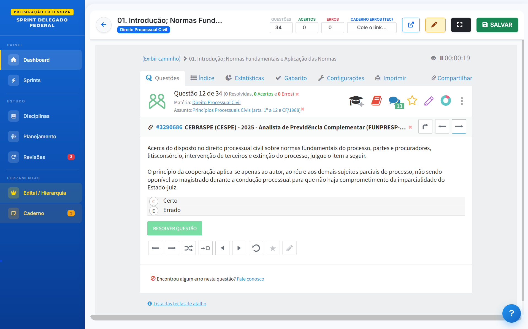Click the RESOLVER QUESTÃO button
Image resolution: width=528 pixels, height=329 pixels.
click(x=175, y=229)
